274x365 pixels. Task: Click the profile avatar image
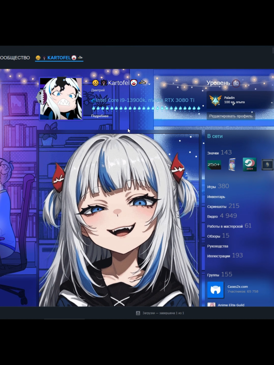[61, 99]
